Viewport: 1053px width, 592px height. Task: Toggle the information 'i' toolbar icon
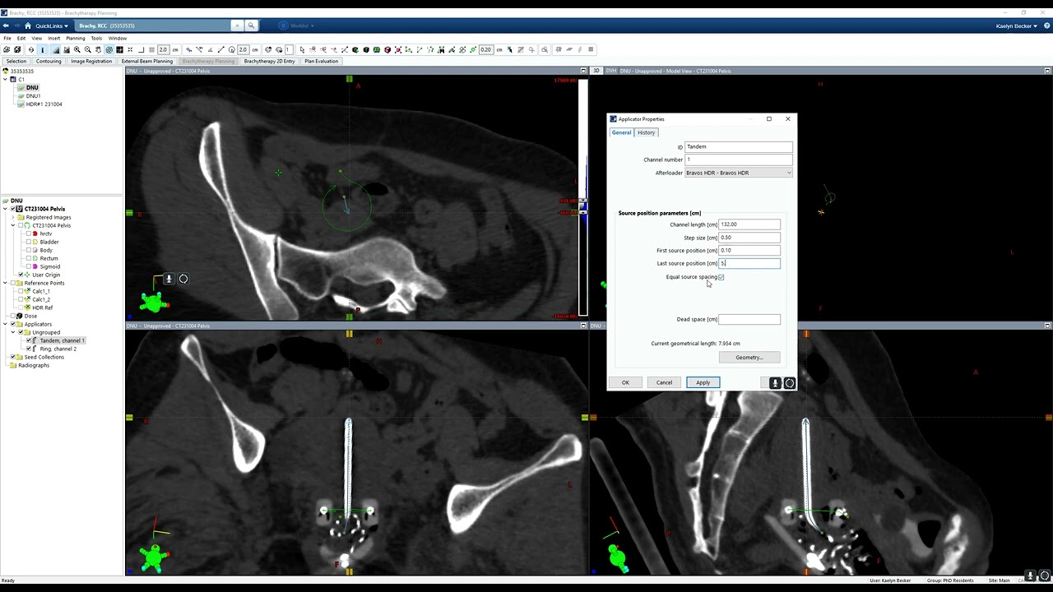tap(43, 49)
